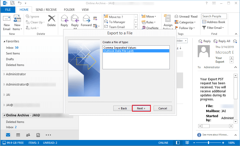Viewport: 240px width, 146px height.
Task: Click the To Manager quick step
Action: pos(117,22)
